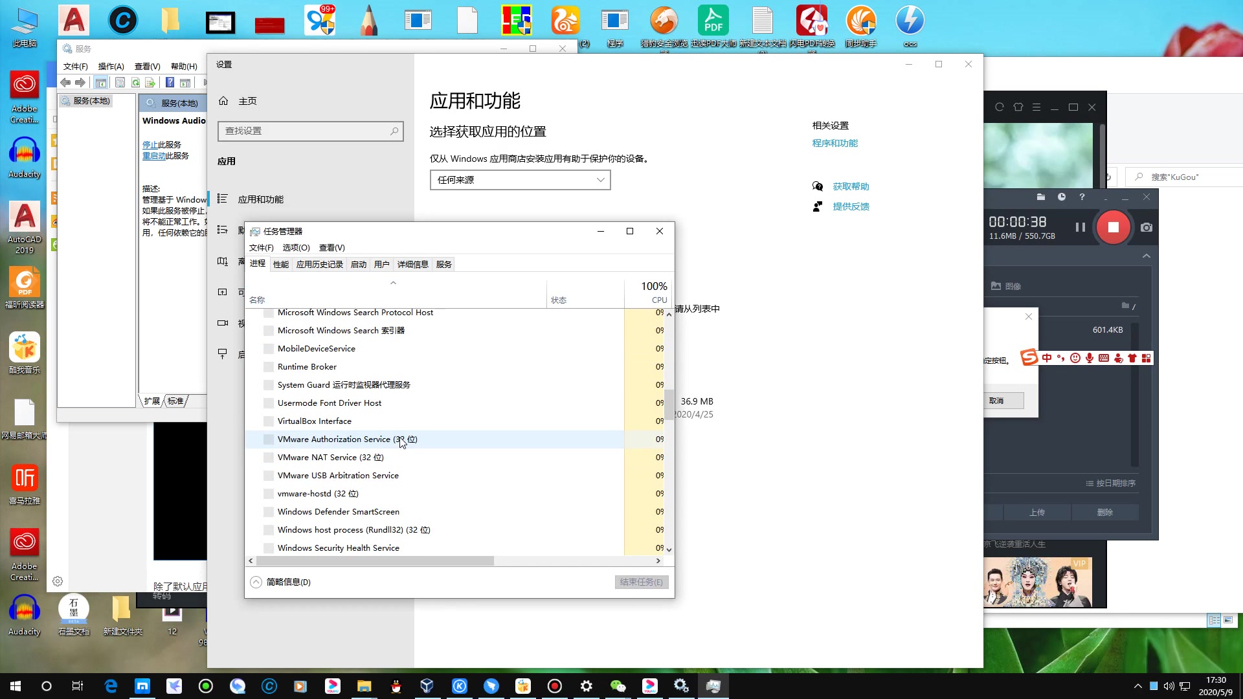
Task: Open 任何来源 app source dropdown
Action: (521, 179)
